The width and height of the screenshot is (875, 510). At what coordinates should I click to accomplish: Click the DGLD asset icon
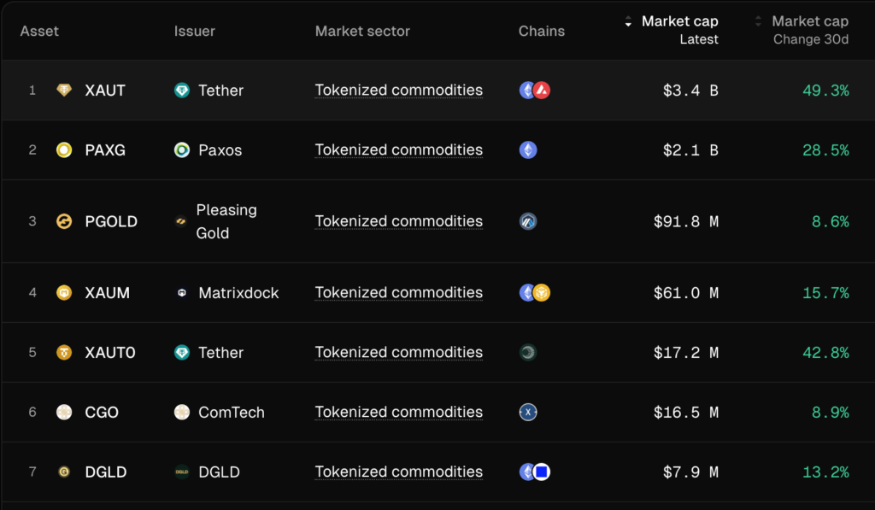click(64, 472)
